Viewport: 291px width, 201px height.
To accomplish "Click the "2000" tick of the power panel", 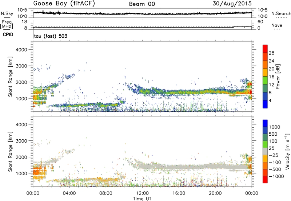I will tap(21, 82).
